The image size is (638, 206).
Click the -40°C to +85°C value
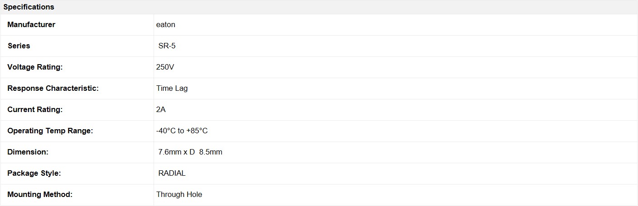coord(182,131)
